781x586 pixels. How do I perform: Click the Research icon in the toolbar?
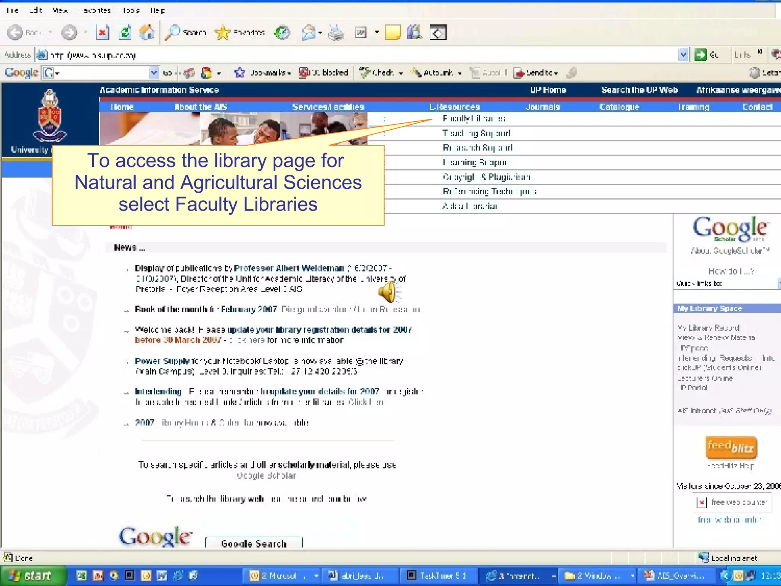(415, 33)
